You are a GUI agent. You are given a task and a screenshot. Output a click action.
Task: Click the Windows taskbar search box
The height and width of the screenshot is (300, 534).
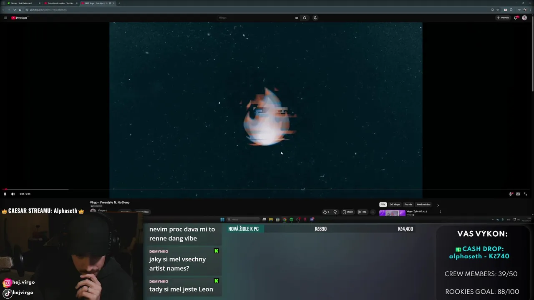pos(243,220)
